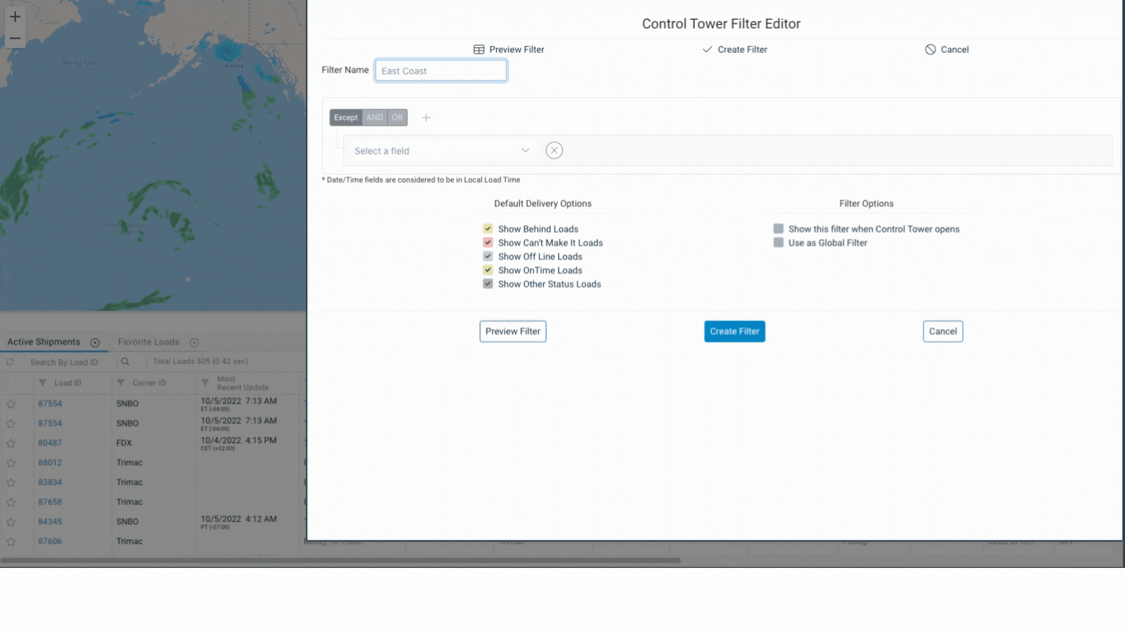Click the refresh icon in the loads toolbar

tap(10, 362)
